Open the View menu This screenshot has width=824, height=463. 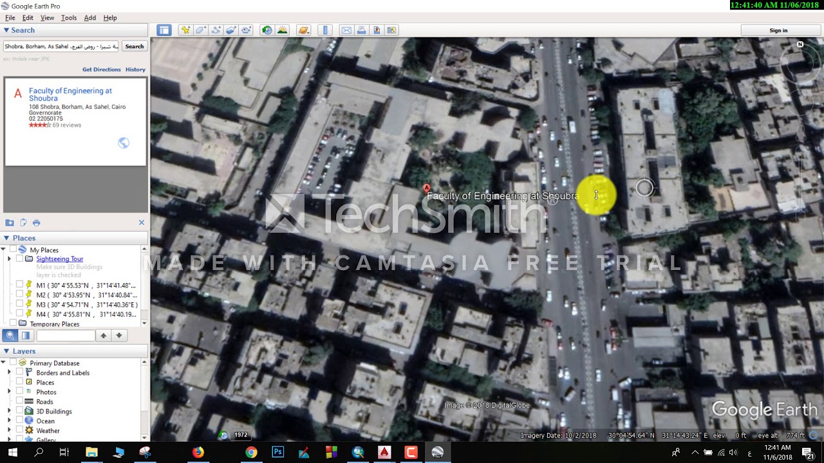tap(47, 18)
